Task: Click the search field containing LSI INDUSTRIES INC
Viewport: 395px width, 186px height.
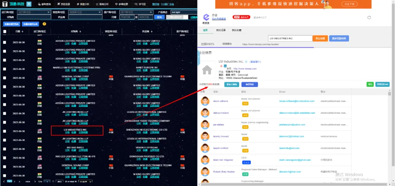Action: pos(290,38)
